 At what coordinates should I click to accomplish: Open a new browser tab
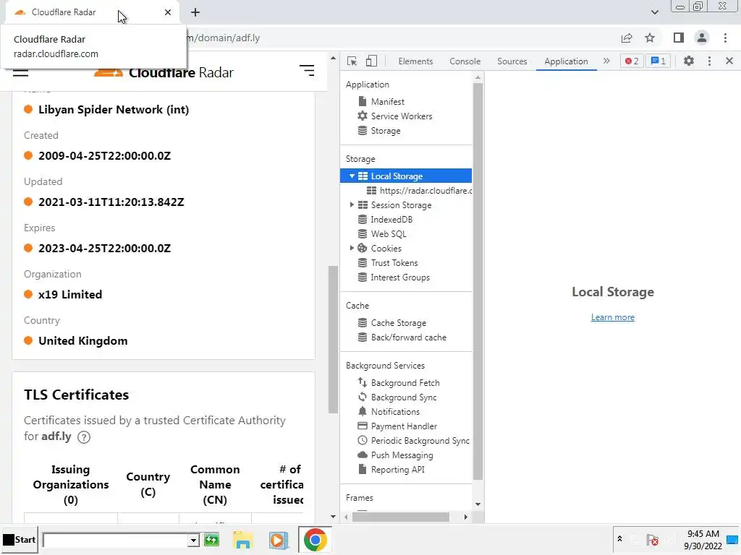coord(195,12)
